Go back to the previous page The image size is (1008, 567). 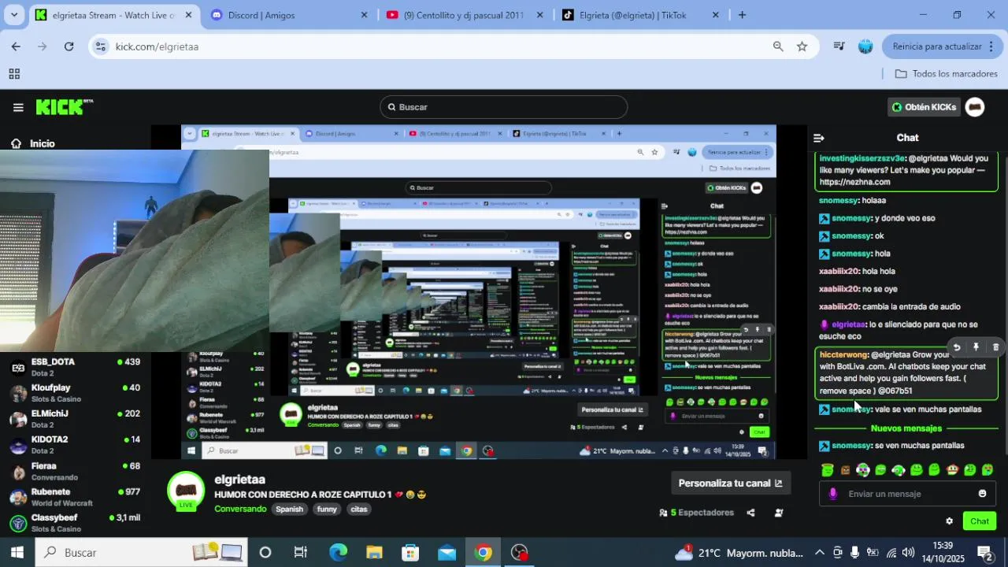coord(16,46)
